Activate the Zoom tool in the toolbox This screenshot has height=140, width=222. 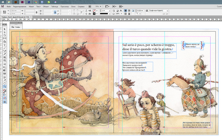[x=5, y=86]
